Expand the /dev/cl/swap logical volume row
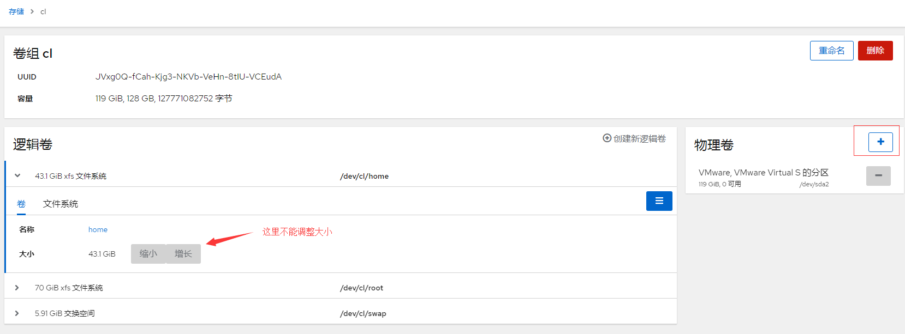 pos(17,313)
